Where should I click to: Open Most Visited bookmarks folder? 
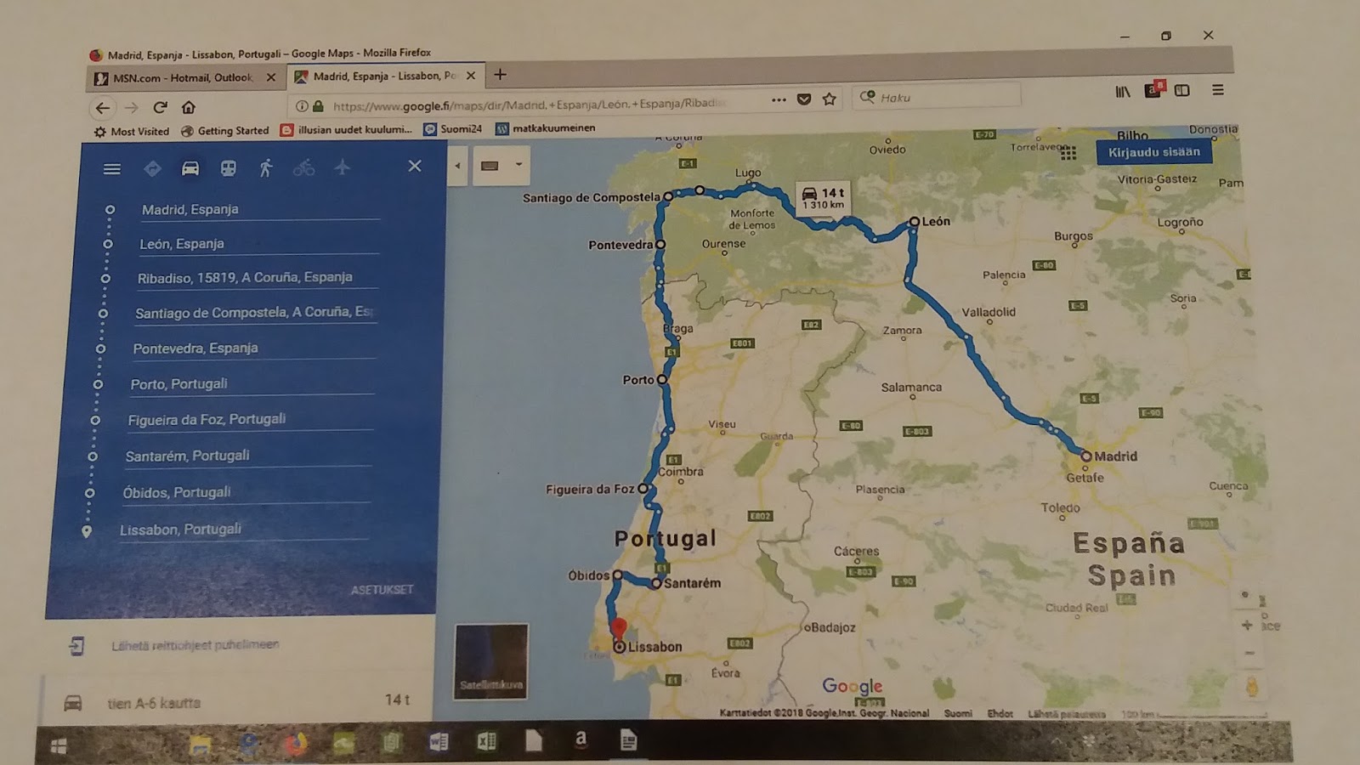pos(132,132)
